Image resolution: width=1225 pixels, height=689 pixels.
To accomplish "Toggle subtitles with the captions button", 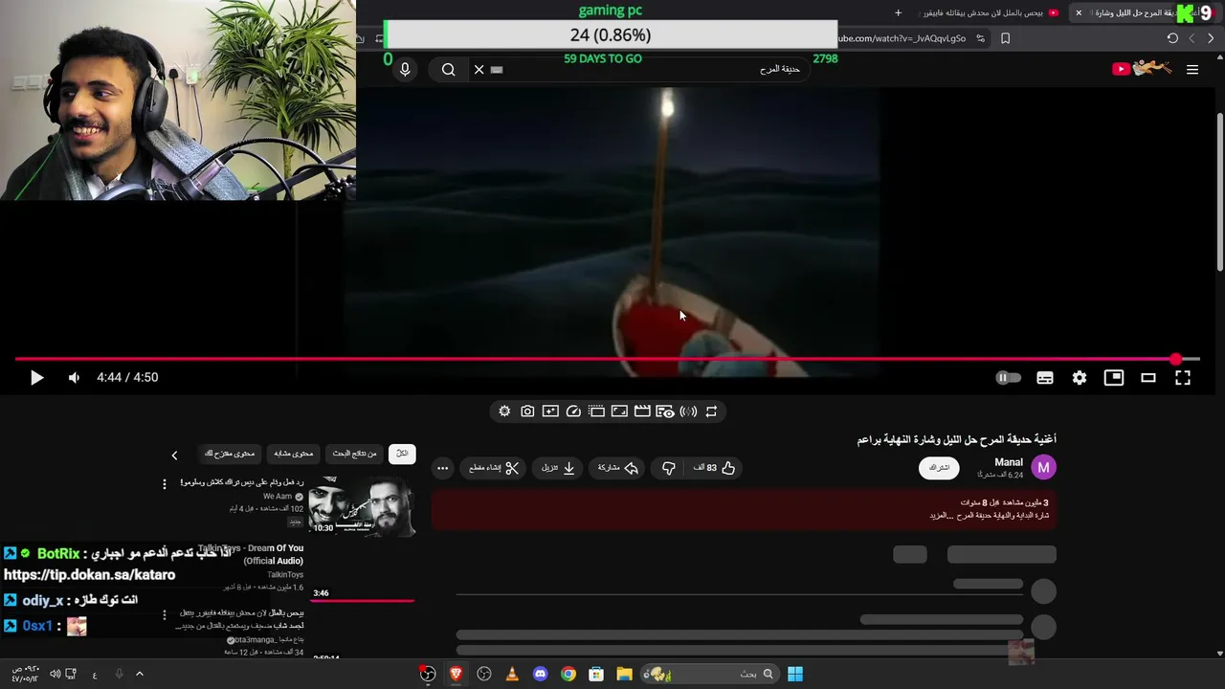I will [1045, 378].
